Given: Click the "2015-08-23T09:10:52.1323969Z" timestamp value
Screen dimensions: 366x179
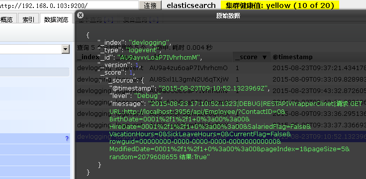Looking at the screenshot, I should tap(213, 89).
